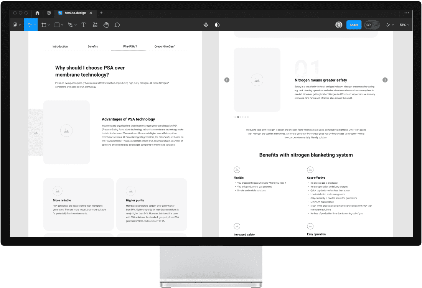
Task: Open the 51% zoom dropdown
Action: click(x=404, y=25)
